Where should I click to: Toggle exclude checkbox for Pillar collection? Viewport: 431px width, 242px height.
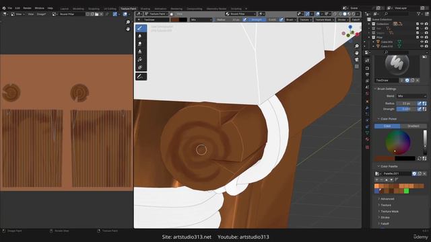coord(418,38)
